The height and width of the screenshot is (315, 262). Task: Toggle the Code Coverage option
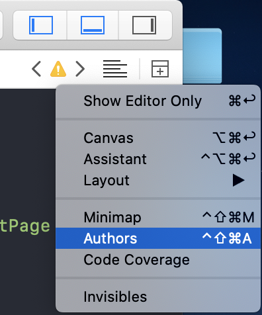(158, 259)
